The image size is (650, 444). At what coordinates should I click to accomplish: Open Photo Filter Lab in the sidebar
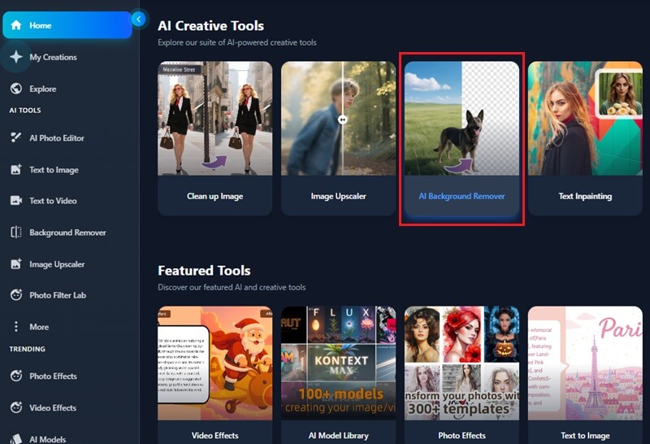coord(58,295)
